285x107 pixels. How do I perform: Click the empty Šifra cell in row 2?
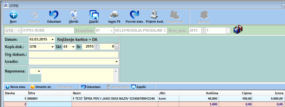(49, 104)
